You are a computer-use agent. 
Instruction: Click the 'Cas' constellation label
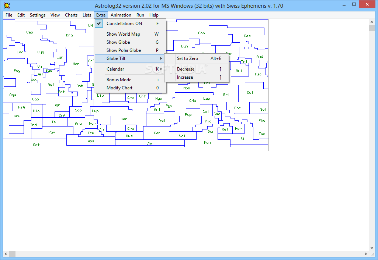pos(247,36)
